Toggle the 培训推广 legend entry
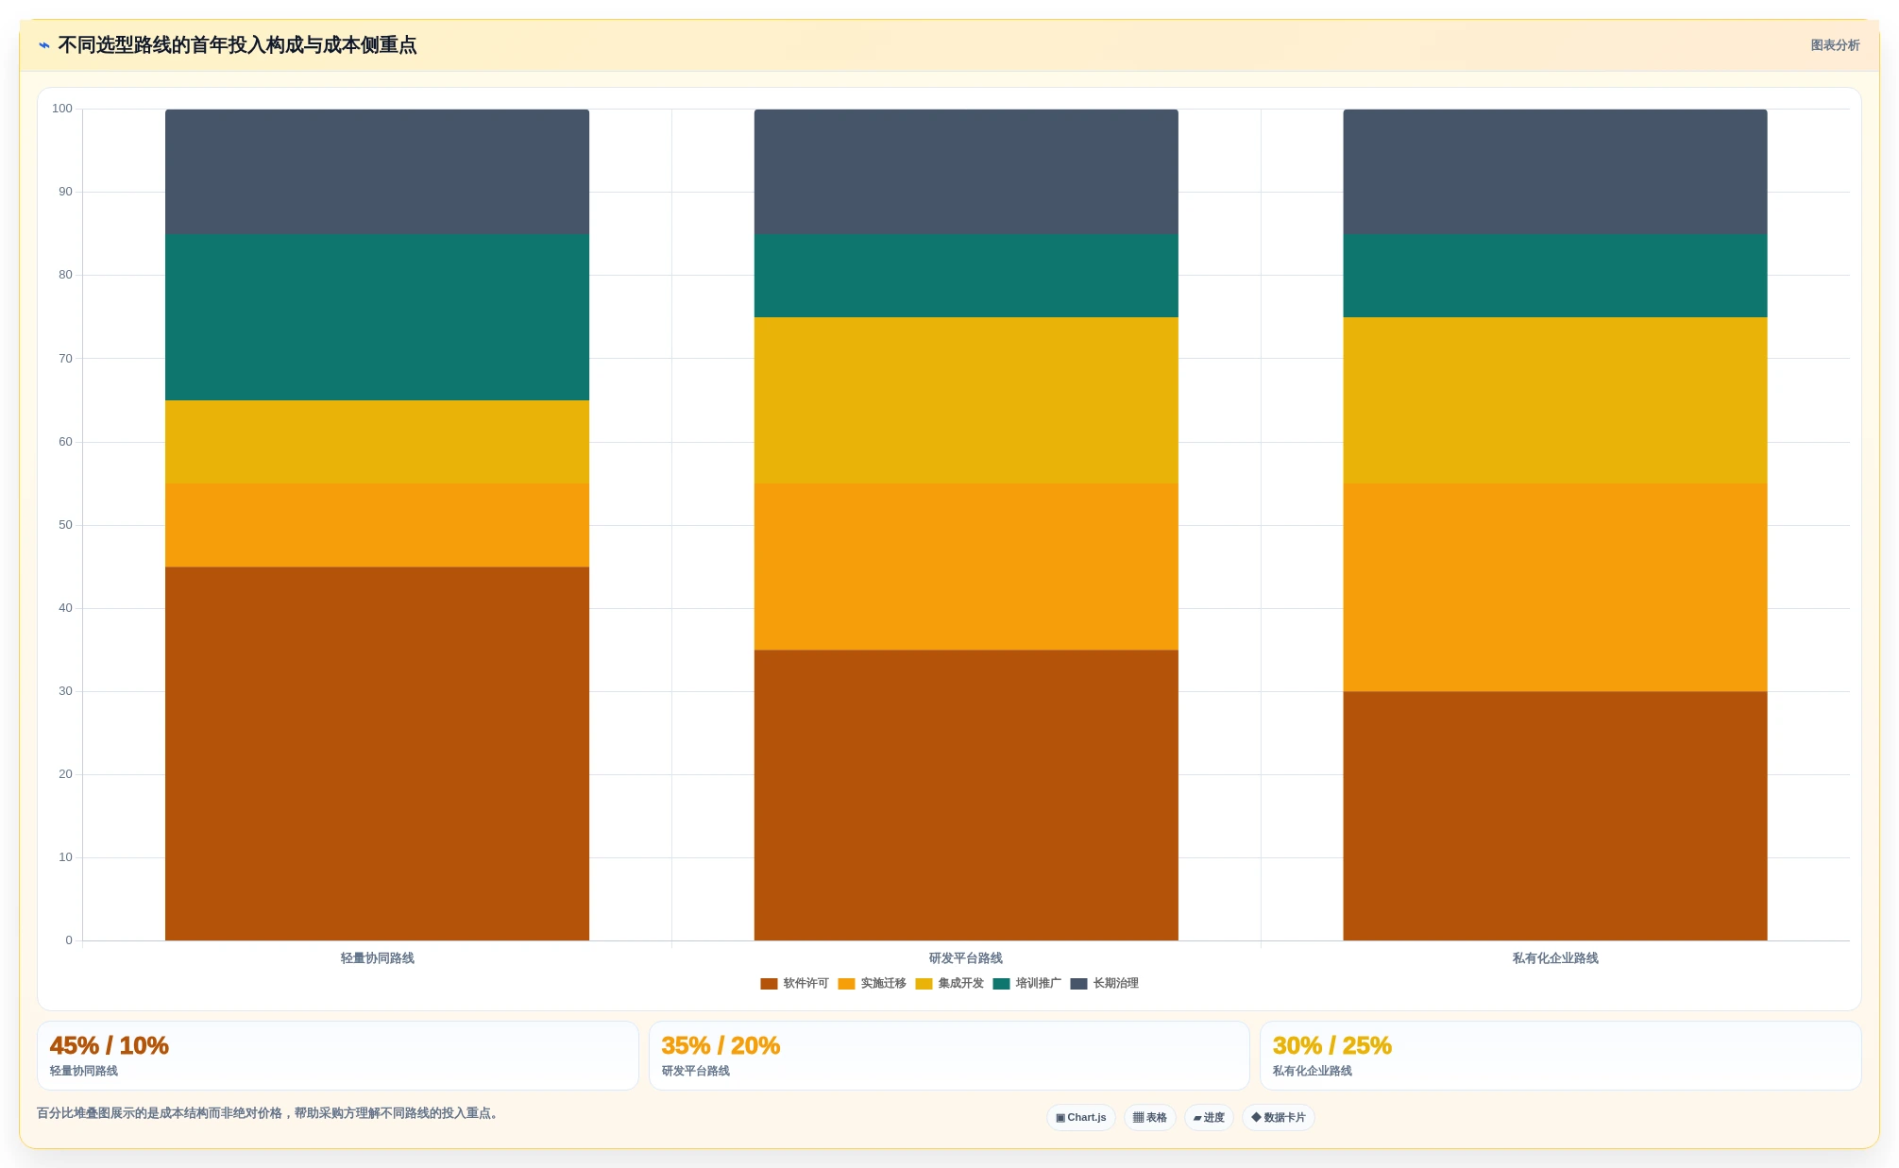 (1026, 983)
